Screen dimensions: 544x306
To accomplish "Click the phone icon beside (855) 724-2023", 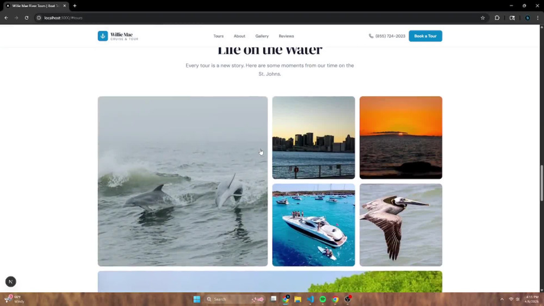I will tap(371, 36).
